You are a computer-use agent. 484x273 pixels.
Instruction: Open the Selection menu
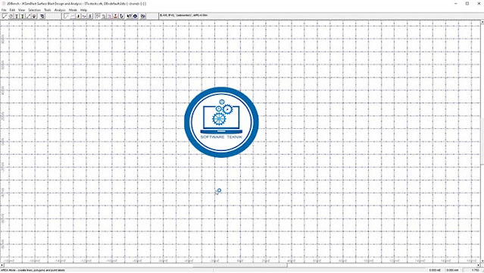click(34, 10)
